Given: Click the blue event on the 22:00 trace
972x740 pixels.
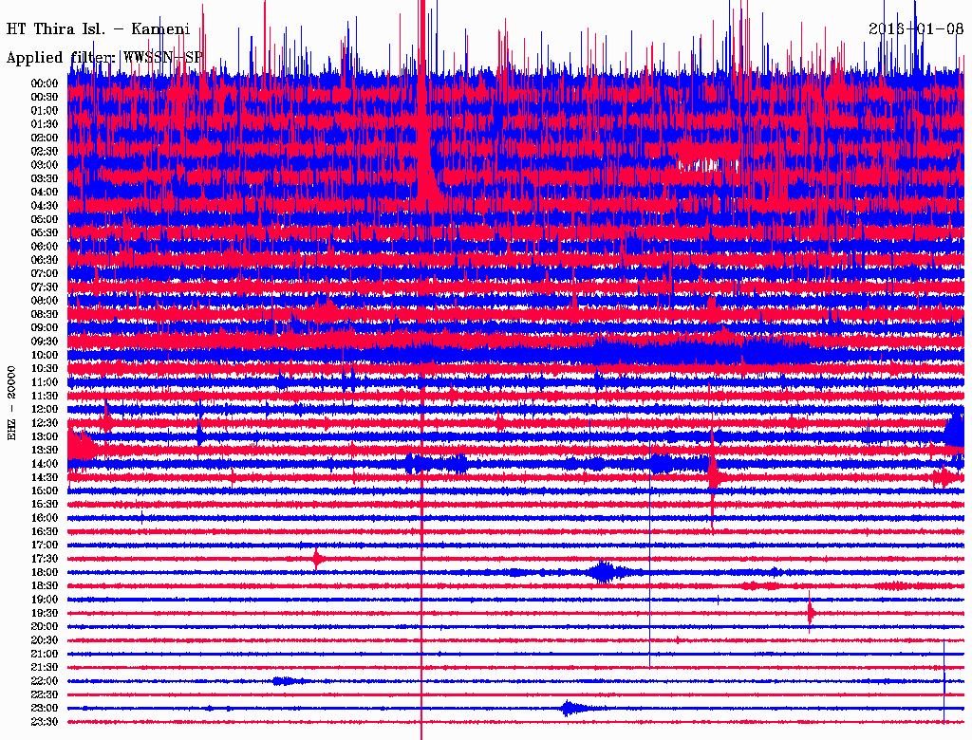Looking at the screenshot, I should tap(284, 680).
